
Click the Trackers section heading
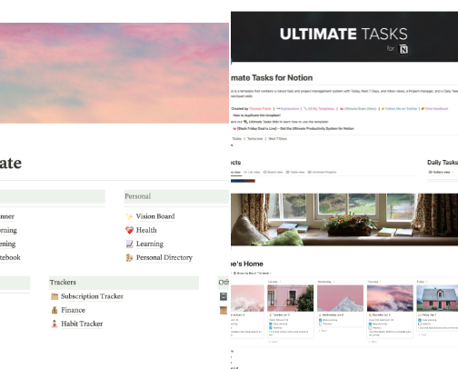pyautogui.click(x=63, y=283)
